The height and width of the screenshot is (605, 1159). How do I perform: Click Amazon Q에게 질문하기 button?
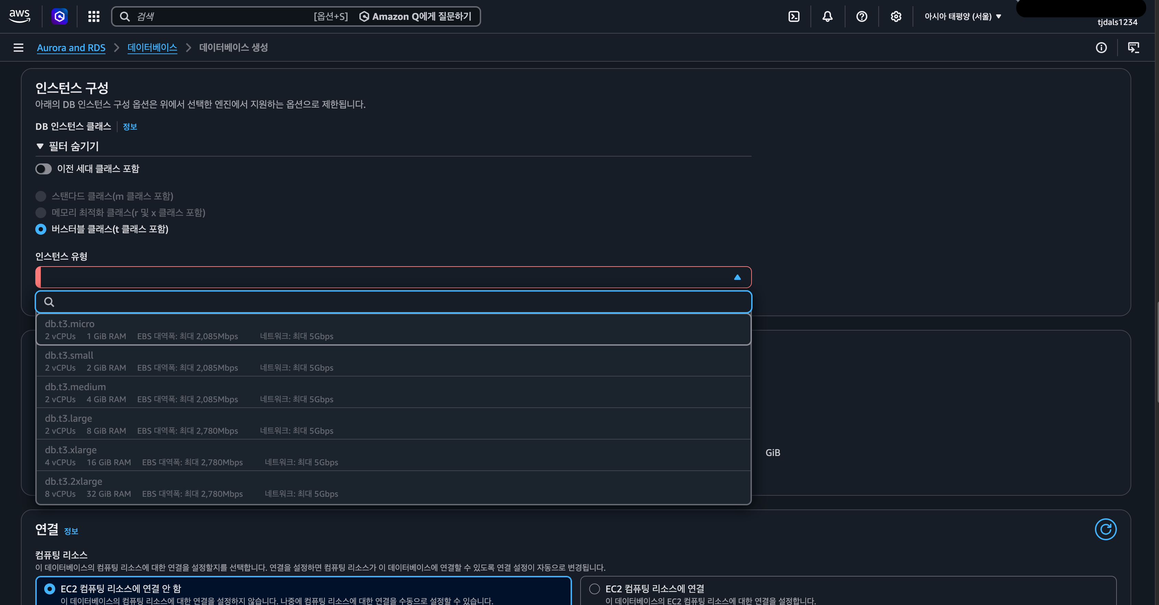[x=415, y=16]
